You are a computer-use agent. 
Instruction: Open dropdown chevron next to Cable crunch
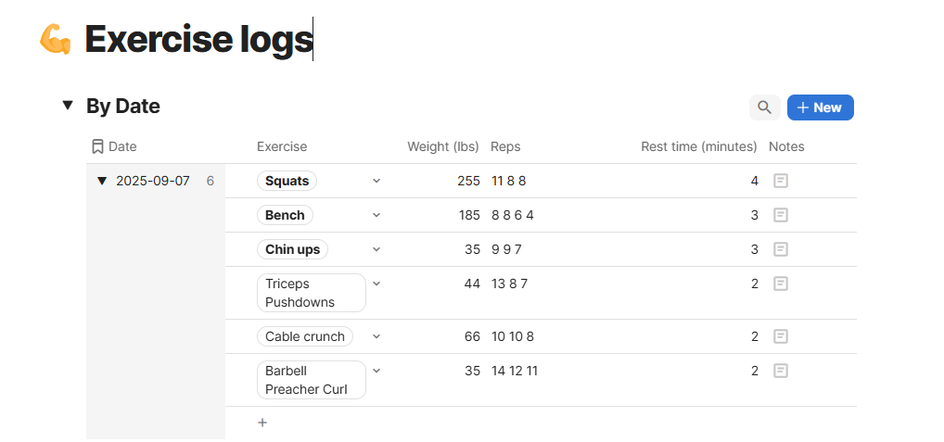[x=376, y=336]
